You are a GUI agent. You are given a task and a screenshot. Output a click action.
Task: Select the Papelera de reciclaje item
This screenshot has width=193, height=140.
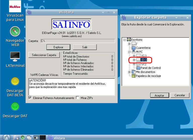[146, 76]
